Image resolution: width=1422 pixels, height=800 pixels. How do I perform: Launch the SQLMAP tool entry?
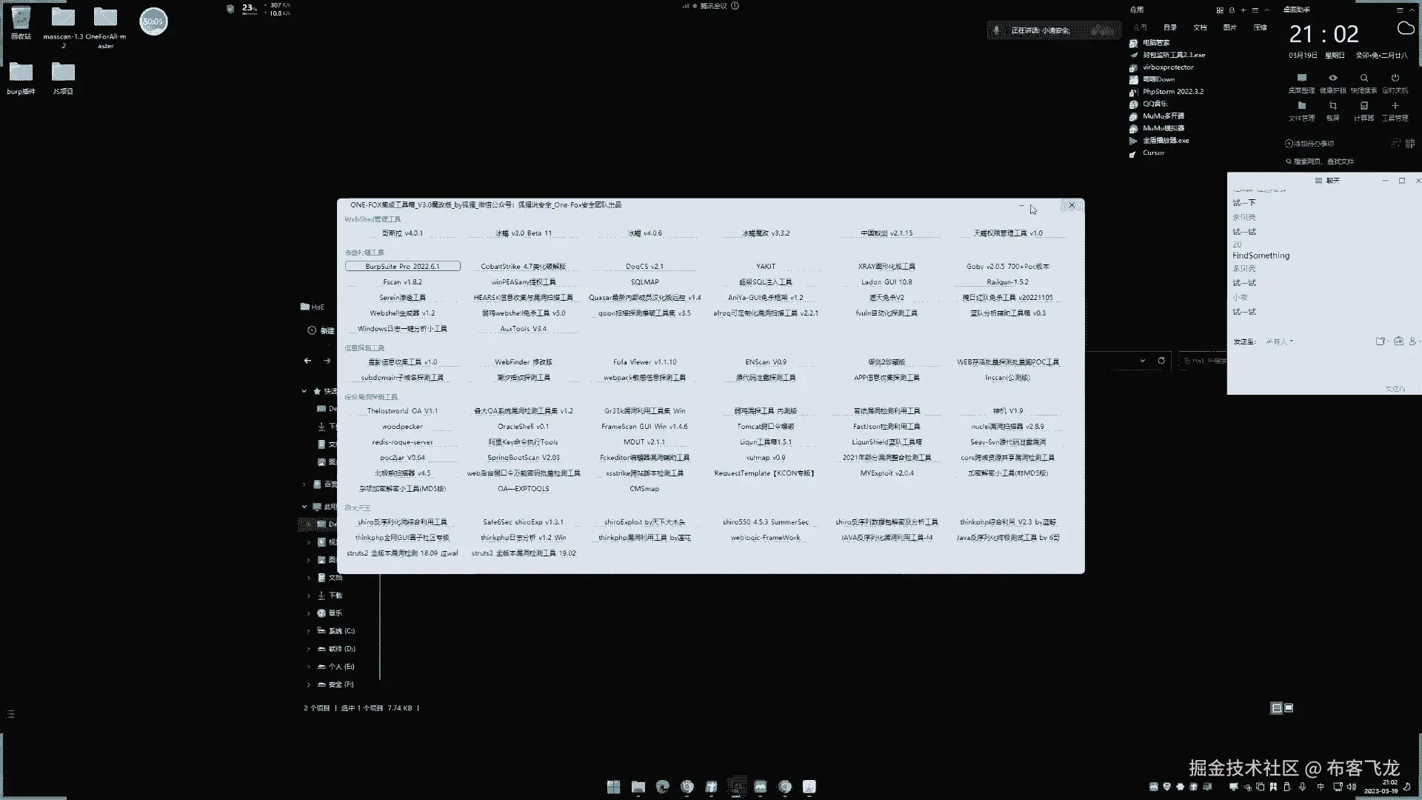(644, 282)
